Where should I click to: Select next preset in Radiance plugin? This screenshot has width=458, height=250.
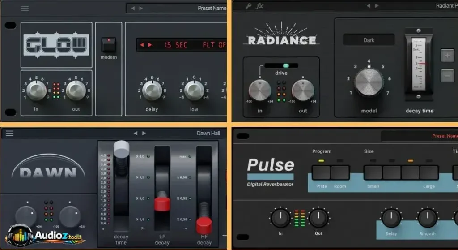click(377, 5)
